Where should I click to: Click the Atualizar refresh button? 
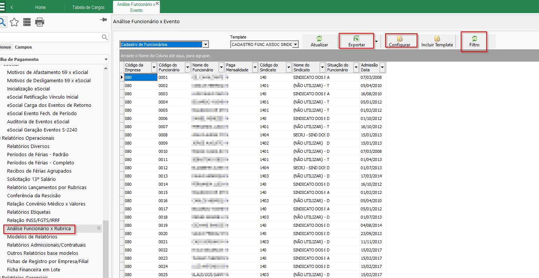pos(319,41)
